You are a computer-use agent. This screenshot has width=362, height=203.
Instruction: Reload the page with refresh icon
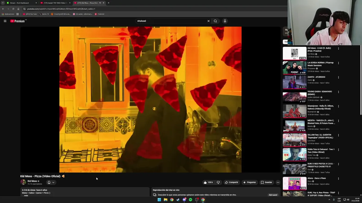click(x=13, y=9)
